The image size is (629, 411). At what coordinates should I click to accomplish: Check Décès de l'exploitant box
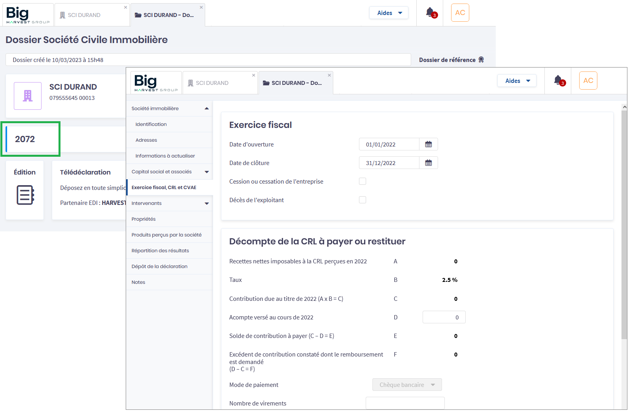pos(363,200)
